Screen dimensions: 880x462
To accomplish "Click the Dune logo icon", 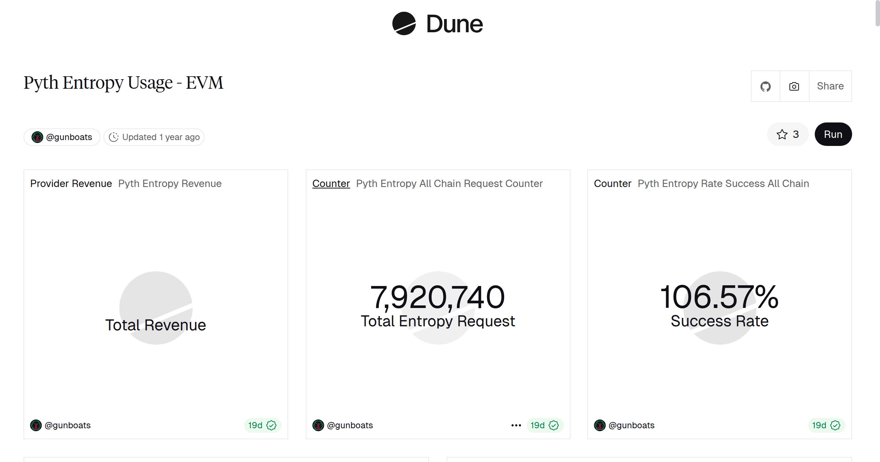I will 404,24.
